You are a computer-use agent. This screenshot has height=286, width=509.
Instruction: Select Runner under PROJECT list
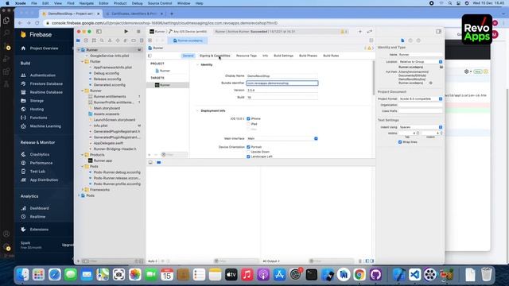(x=165, y=71)
